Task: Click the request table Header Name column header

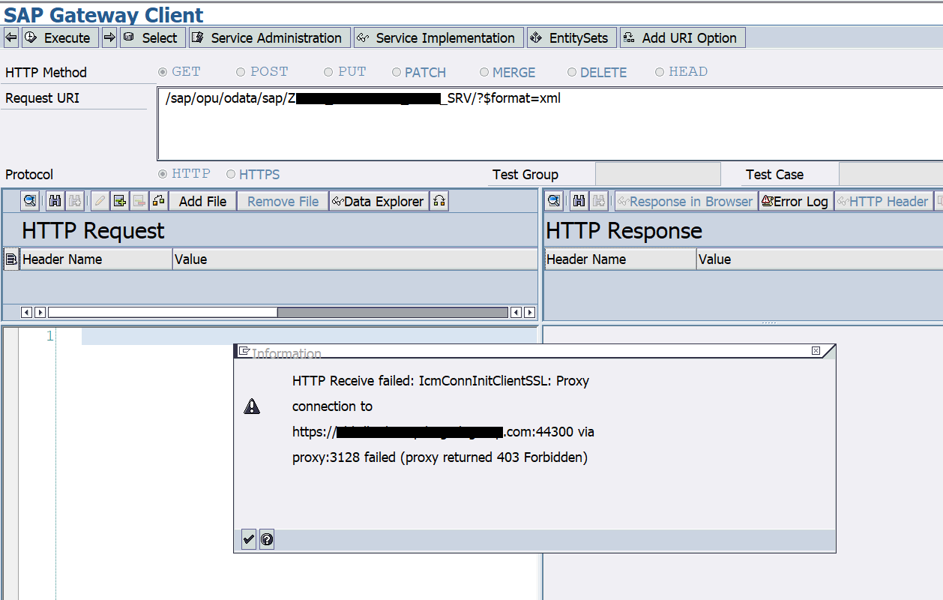Action: 96,259
